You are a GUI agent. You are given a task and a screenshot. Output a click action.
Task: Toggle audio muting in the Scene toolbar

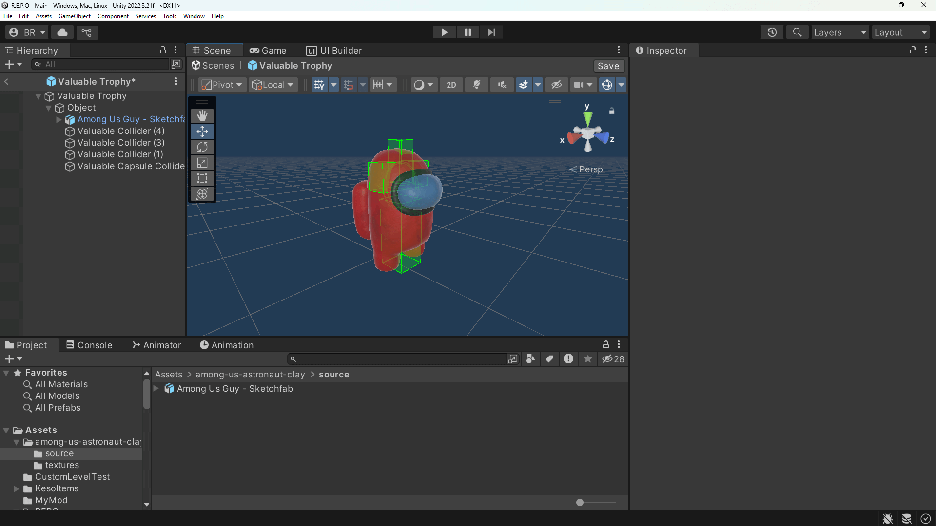[x=501, y=84]
